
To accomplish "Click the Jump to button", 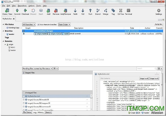I will coord(158,24).
